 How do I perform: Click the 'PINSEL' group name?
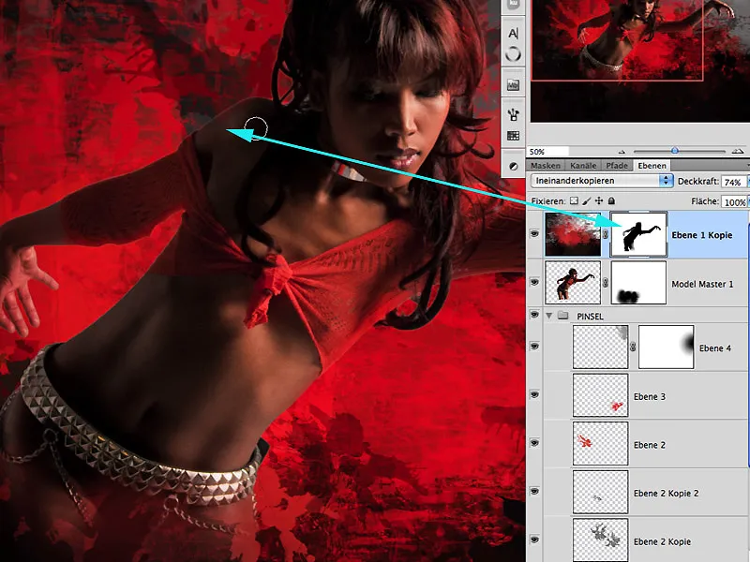coord(590,316)
